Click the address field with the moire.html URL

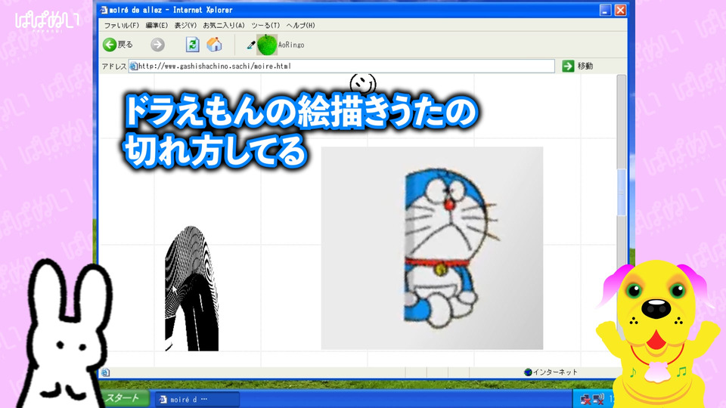pyautogui.click(x=341, y=66)
